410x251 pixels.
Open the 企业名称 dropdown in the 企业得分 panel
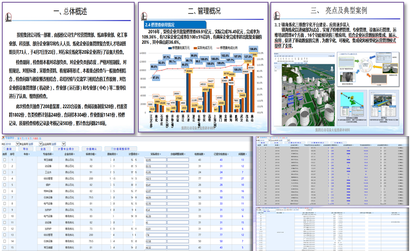click(x=289, y=140)
